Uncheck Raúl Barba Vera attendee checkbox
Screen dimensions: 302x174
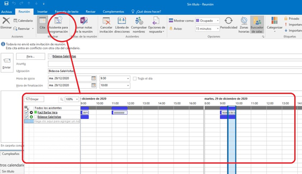[27, 112]
